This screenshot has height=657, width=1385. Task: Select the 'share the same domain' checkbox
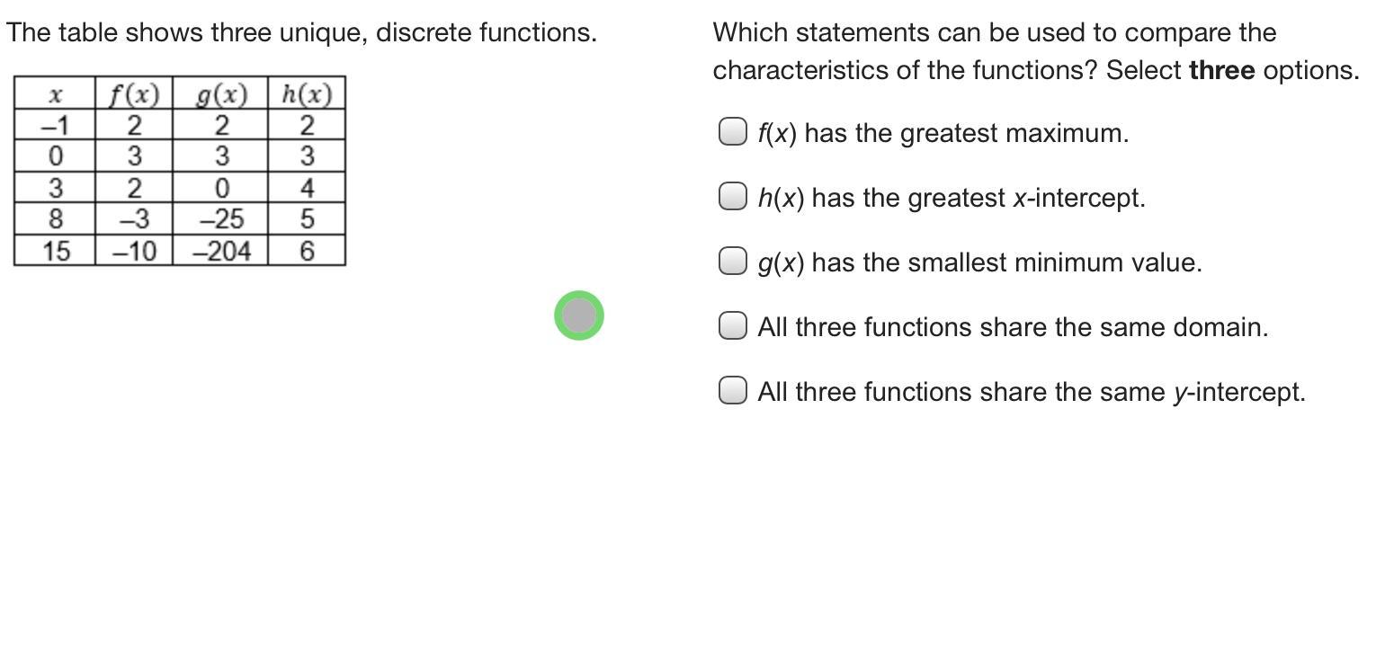point(732,326)
